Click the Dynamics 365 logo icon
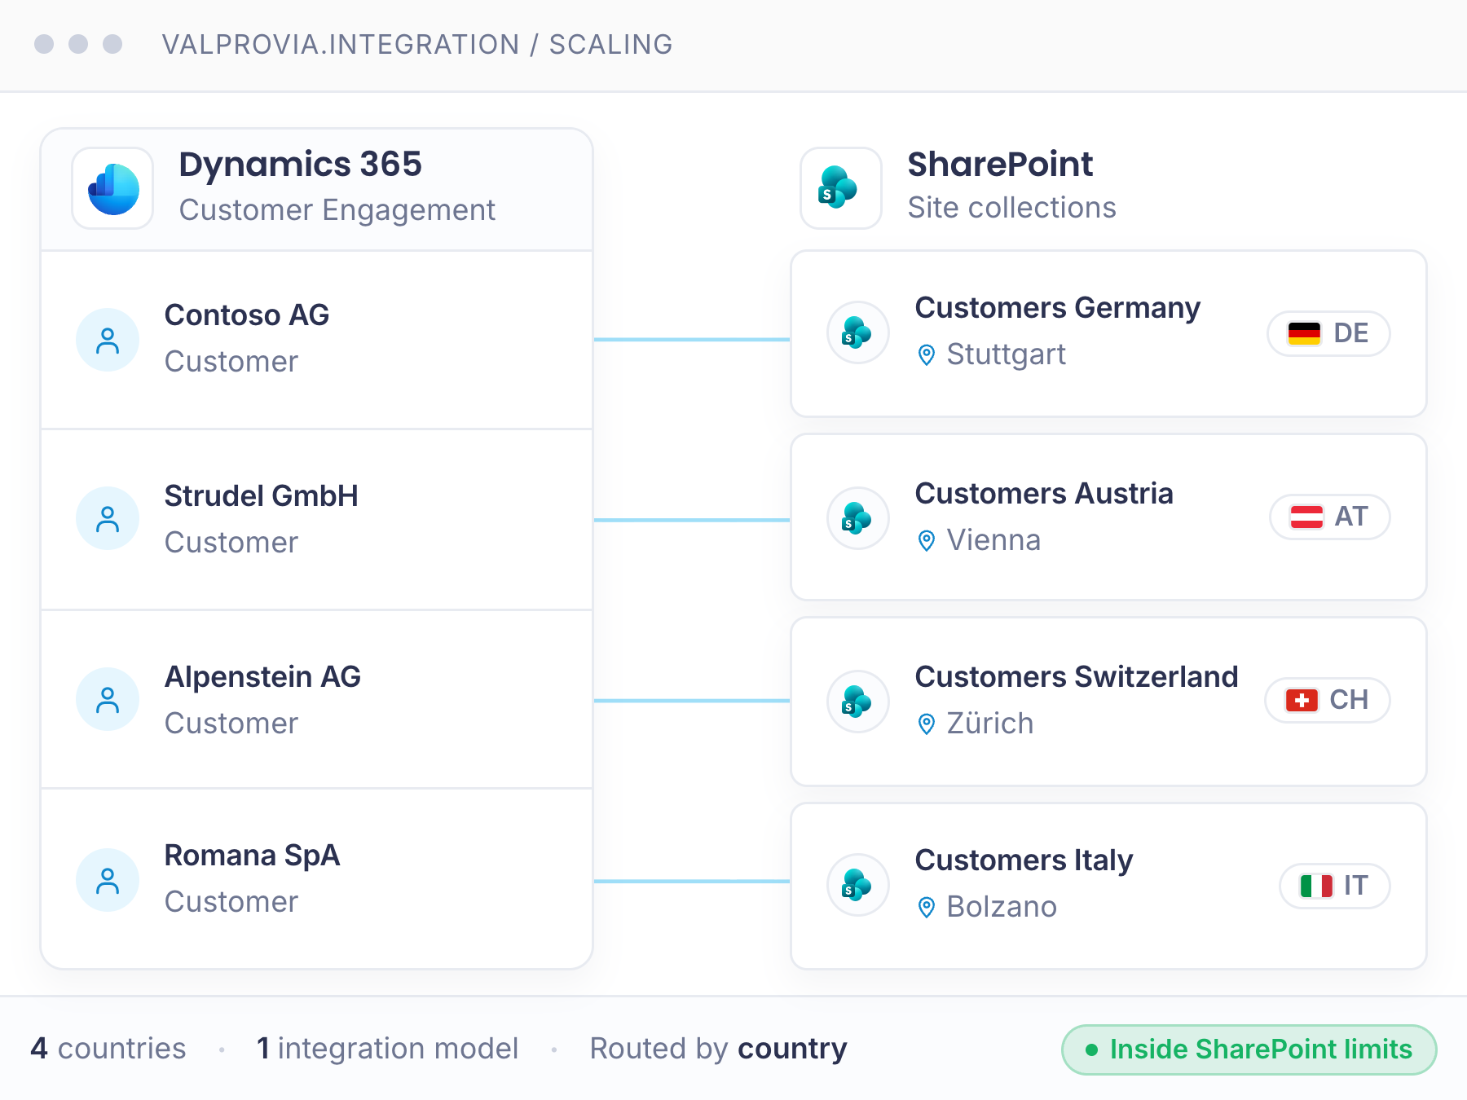1467x1100 pixels. tap(113, 188)
